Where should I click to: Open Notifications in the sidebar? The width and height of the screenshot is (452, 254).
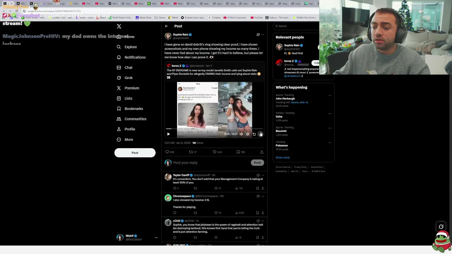coord(131,57)
